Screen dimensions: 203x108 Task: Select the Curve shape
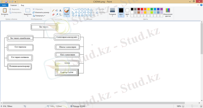click(76, 9)
